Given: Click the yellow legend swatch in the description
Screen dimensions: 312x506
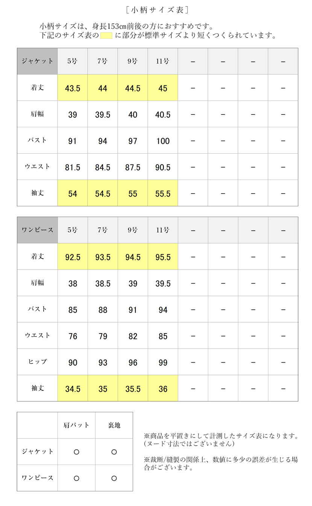Looking at the screenshot, I should (107, 36).
